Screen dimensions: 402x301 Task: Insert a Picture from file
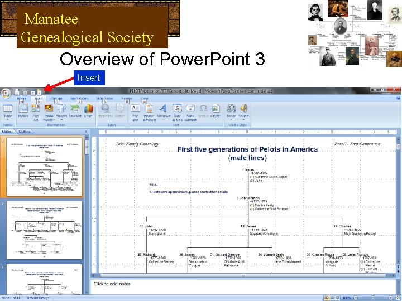(23, 111)
